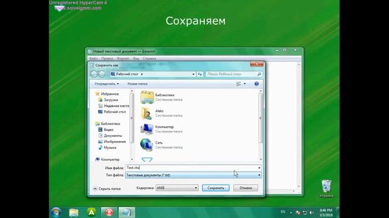Click the Aleks user folder icon
Viewport: 389px width, 218px height.
click(147, 113)
